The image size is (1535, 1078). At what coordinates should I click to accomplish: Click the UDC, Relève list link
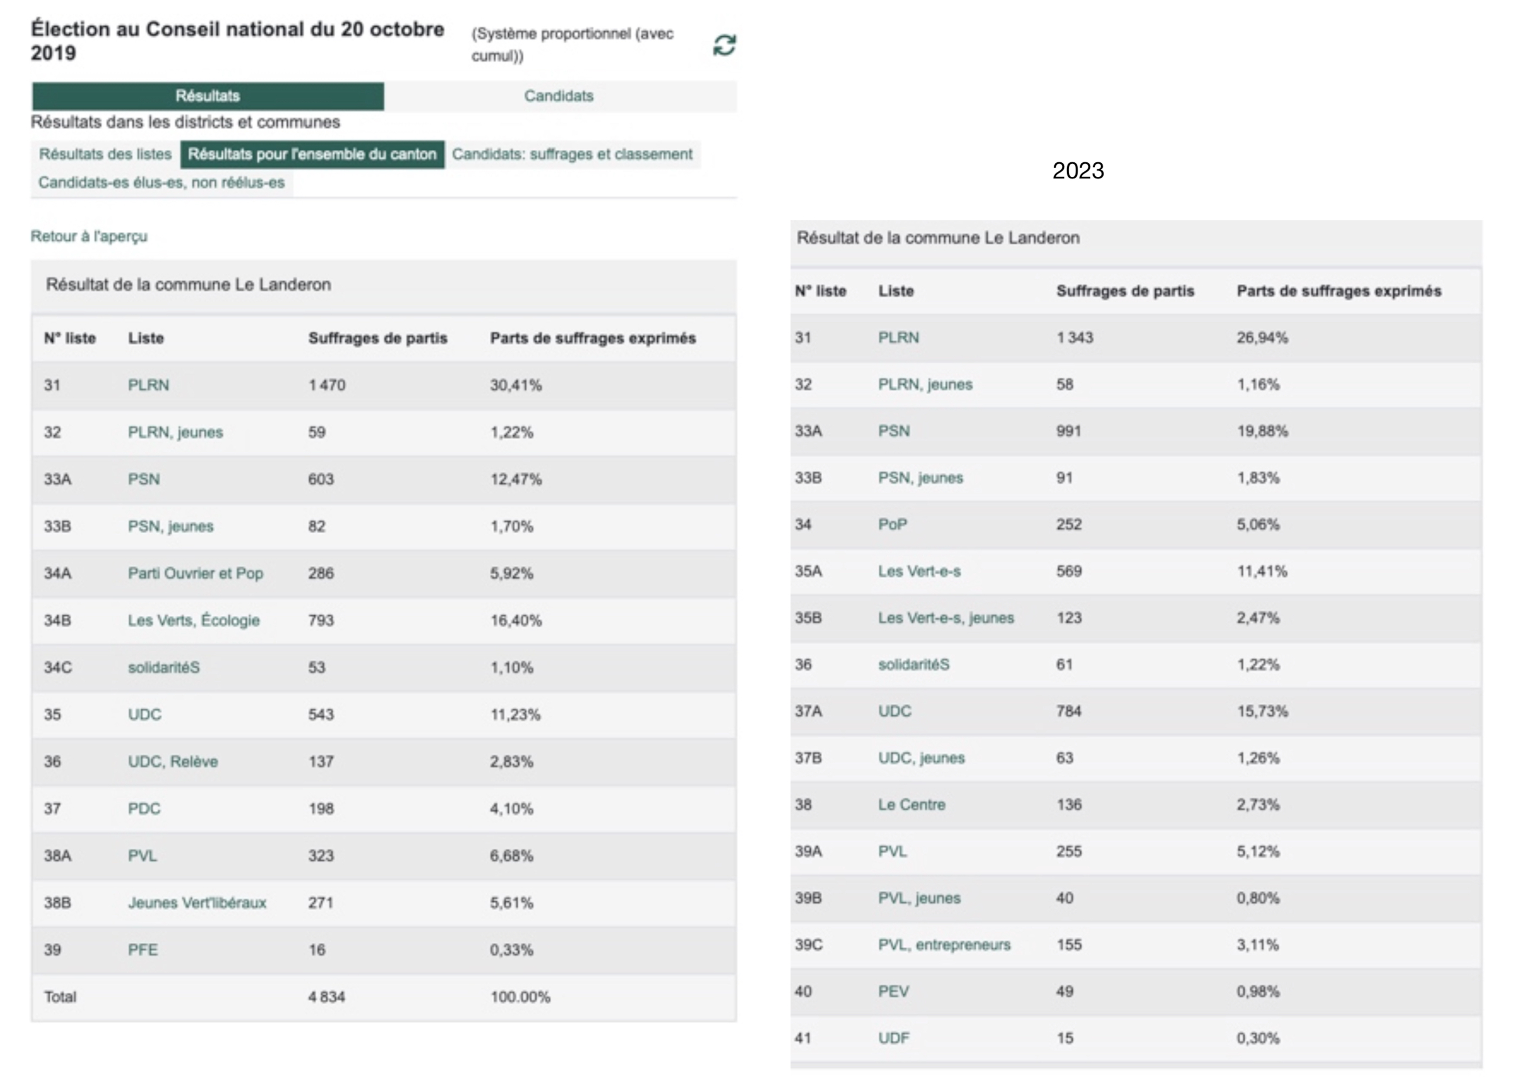[173, 762]
